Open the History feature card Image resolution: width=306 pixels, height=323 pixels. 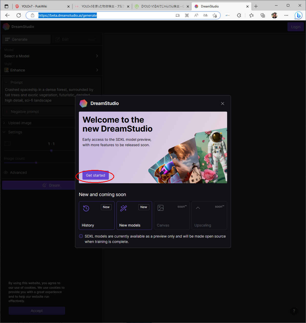coord(97,216)
